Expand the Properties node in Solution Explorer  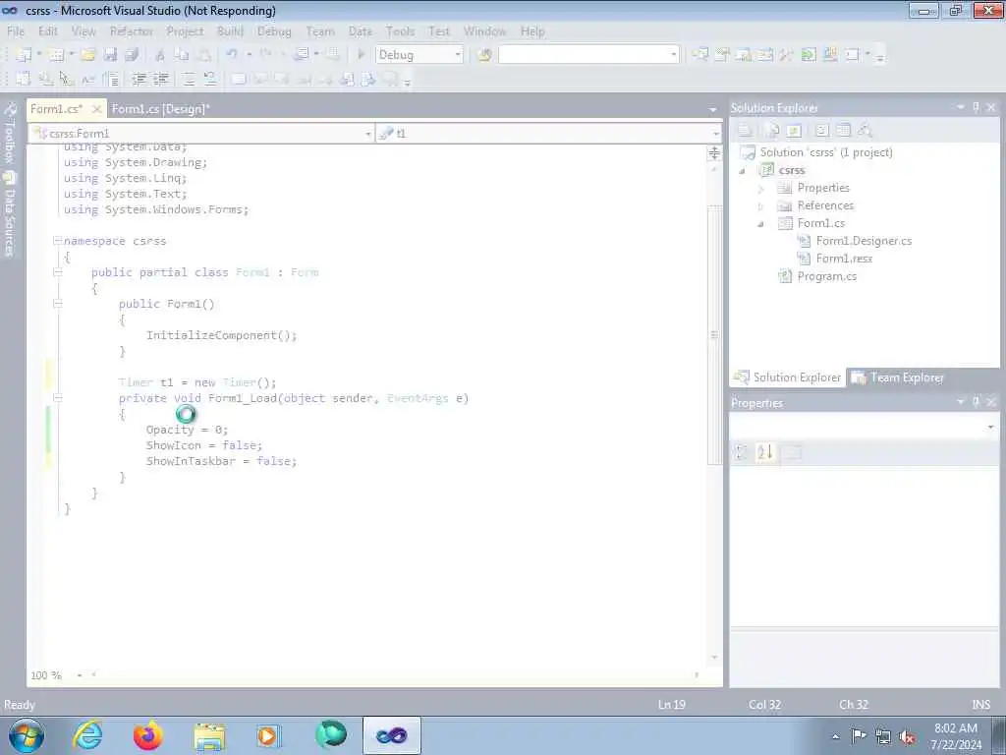click(761, 189)
